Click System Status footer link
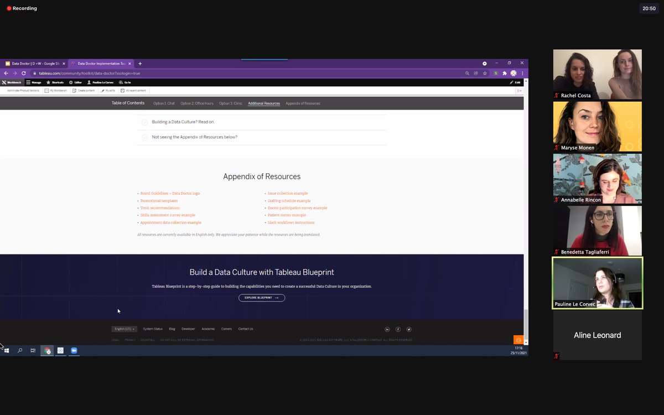This screenshot has height=415, width=664. 153,329
